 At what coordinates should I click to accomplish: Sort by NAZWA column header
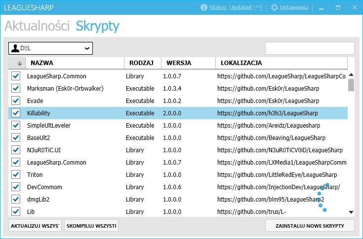point(75,63)
